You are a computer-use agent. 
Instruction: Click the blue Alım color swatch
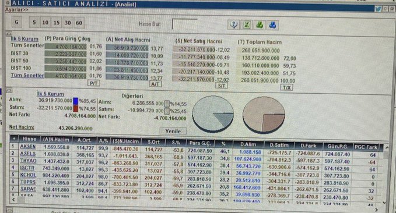[75, 101]
